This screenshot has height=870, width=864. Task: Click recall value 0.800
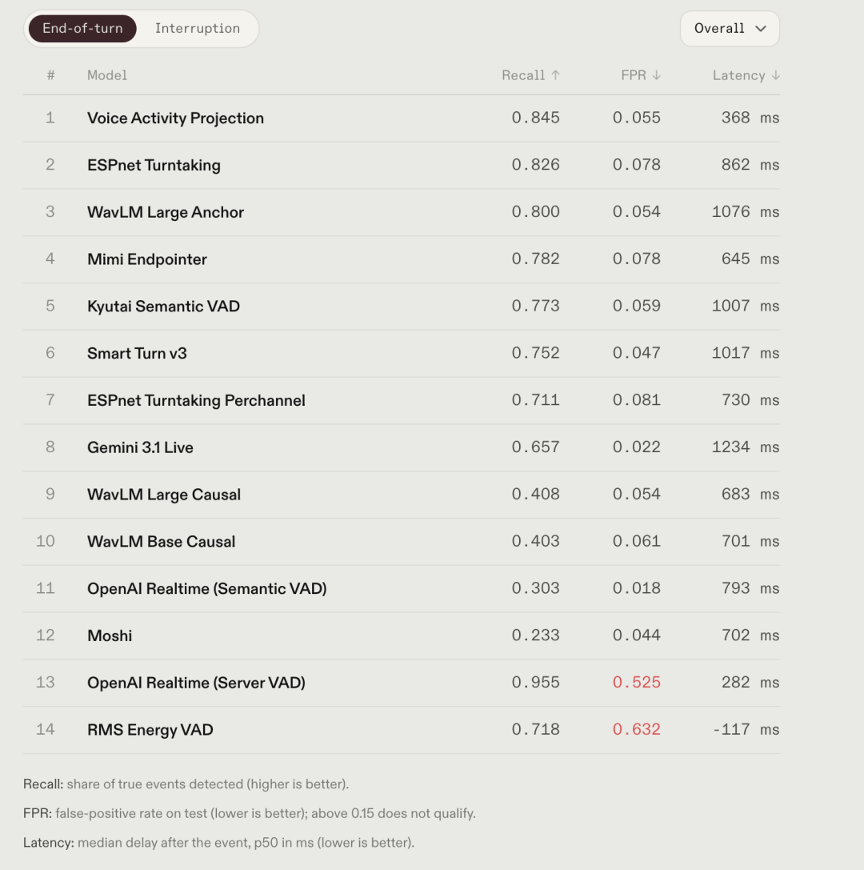pyautogui.click(x=536, y=212)
